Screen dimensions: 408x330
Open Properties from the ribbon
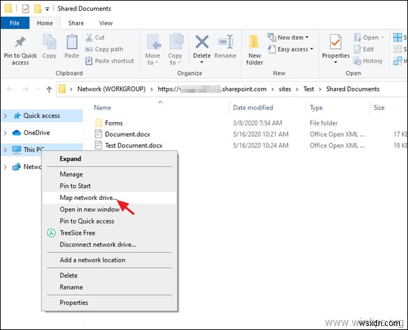[336, 46]
